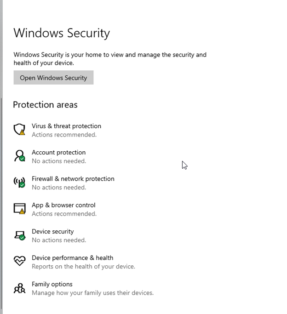287x314 pixels.
Task: Click the Device security laptop icon
Action: tap(20, 235)
